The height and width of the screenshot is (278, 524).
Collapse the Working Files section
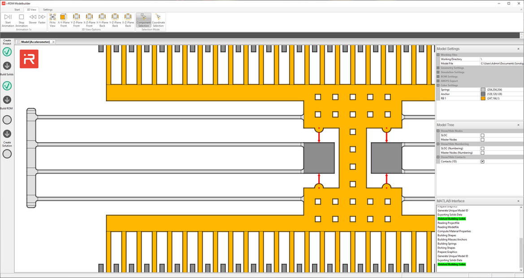pos(438,55)
